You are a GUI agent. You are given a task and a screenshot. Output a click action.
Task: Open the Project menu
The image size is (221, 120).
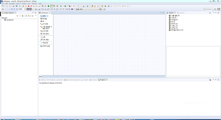pos(24,3)
